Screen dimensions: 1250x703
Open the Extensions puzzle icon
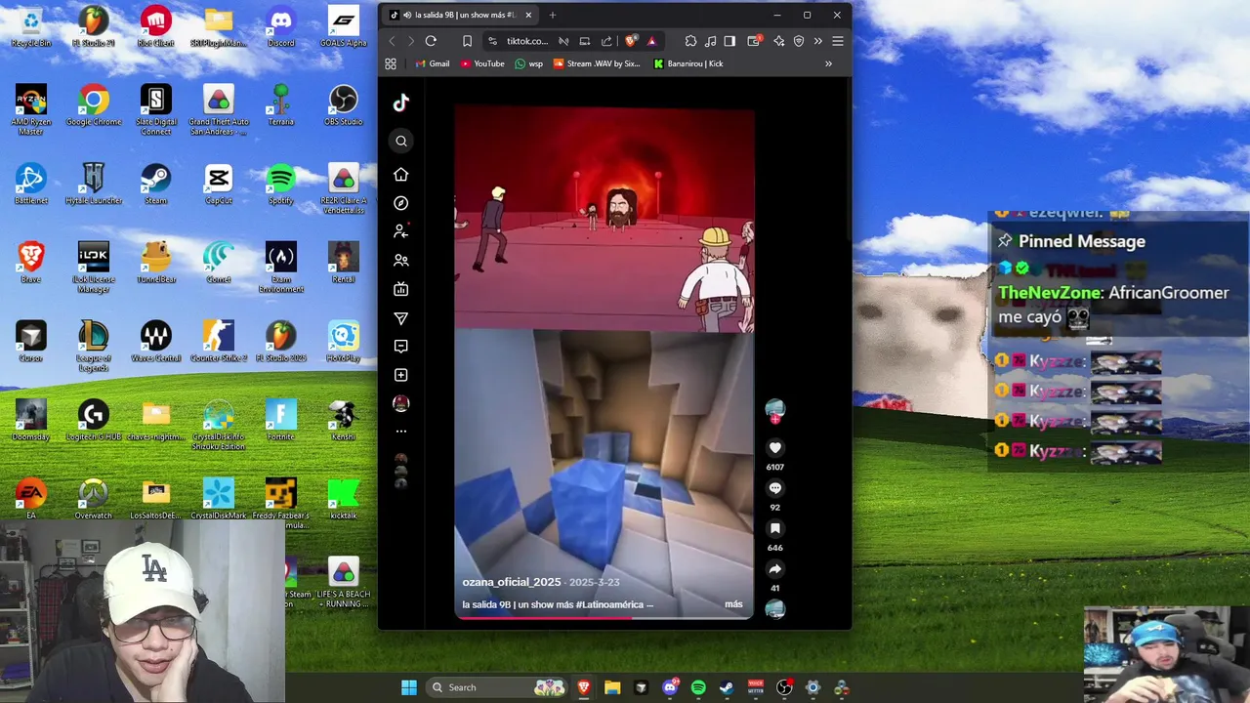690,41
